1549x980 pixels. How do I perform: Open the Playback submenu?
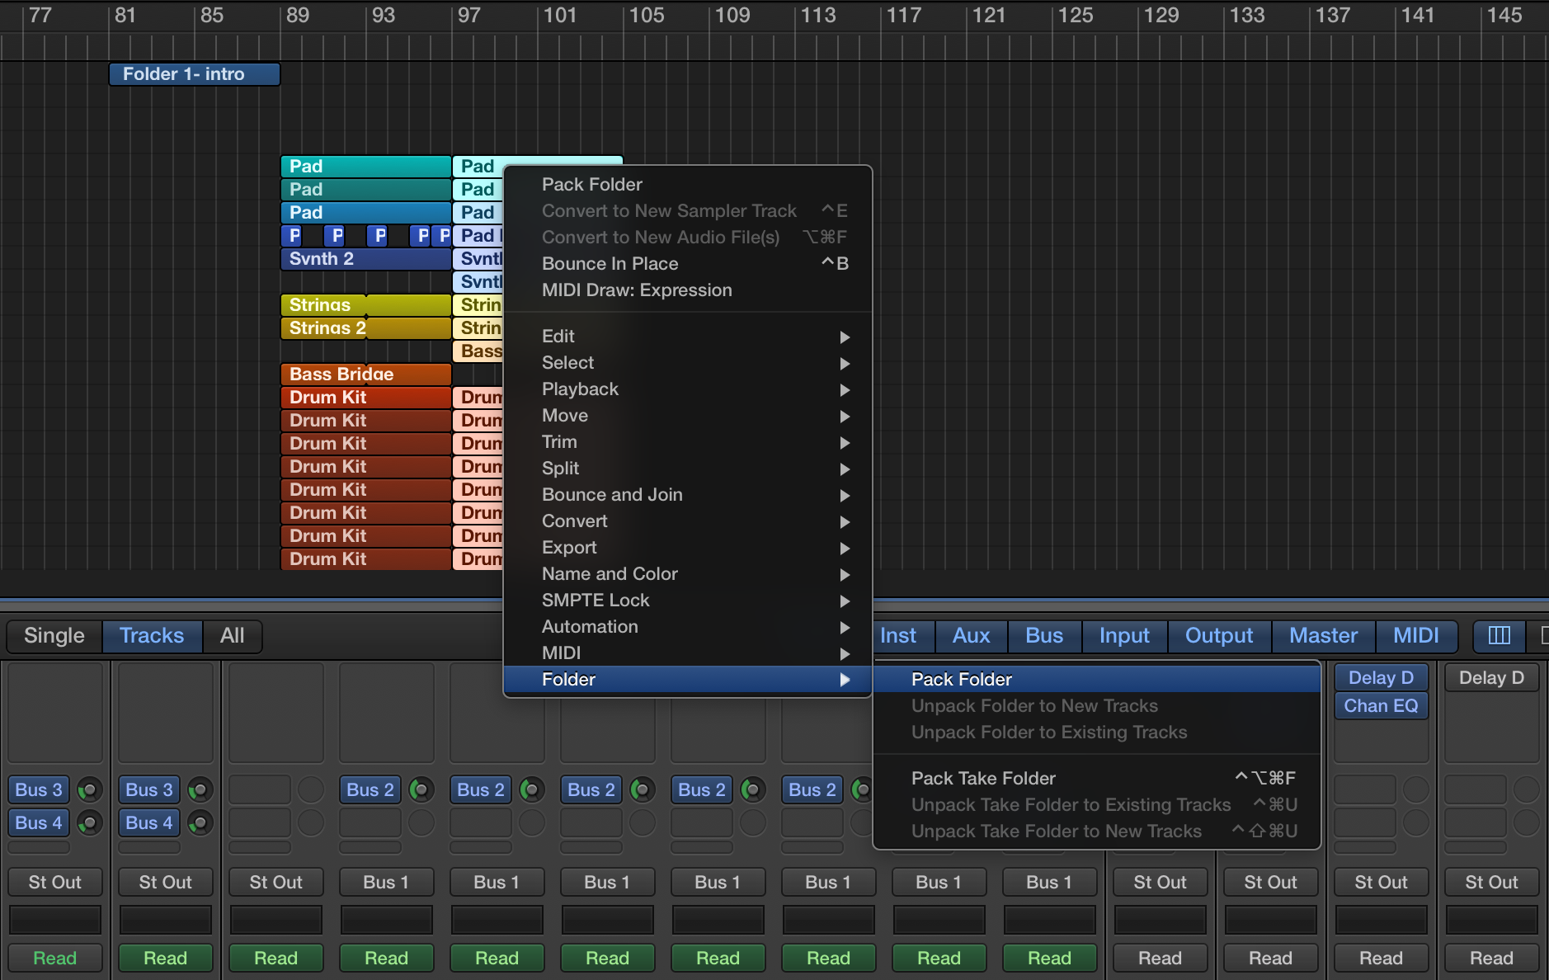[580, 389]
